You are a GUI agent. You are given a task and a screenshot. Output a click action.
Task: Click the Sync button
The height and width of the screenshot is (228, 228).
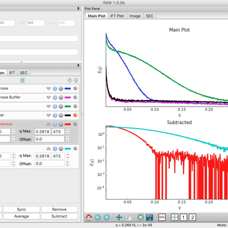tap(22, 210)
